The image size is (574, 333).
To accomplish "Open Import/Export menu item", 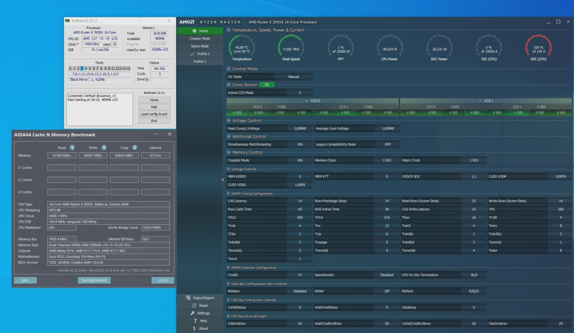I will pos(200,298).
